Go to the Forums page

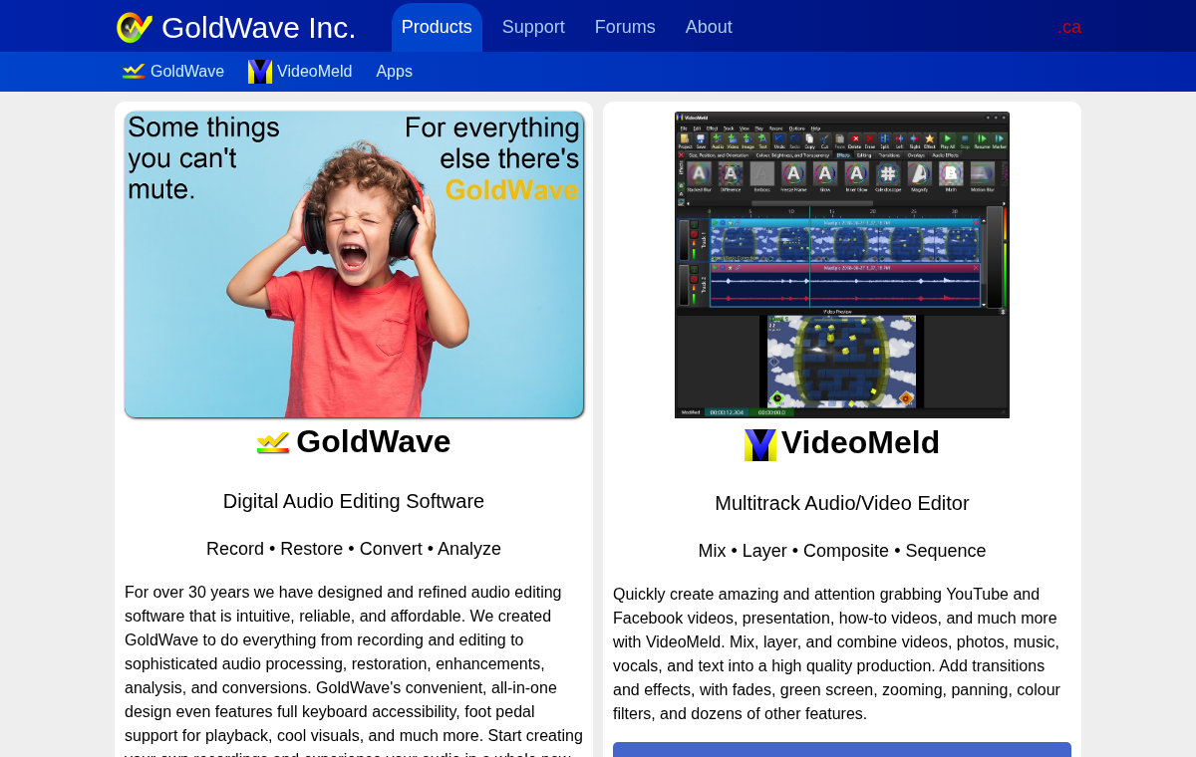pyautogui.click(x=625, y=27)
